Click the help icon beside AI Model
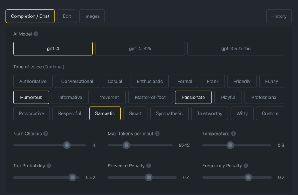This screenshot has height=195, width=298. click(36, 34)
